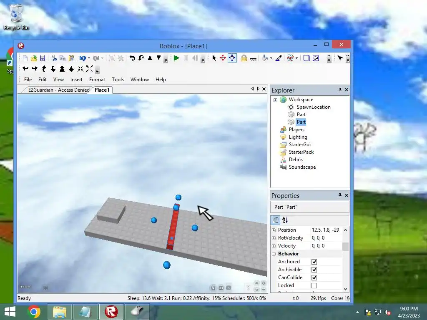Toggle the Archivable checkbox
This screenshot has width=427, height=320.
[x=314, y=270]
